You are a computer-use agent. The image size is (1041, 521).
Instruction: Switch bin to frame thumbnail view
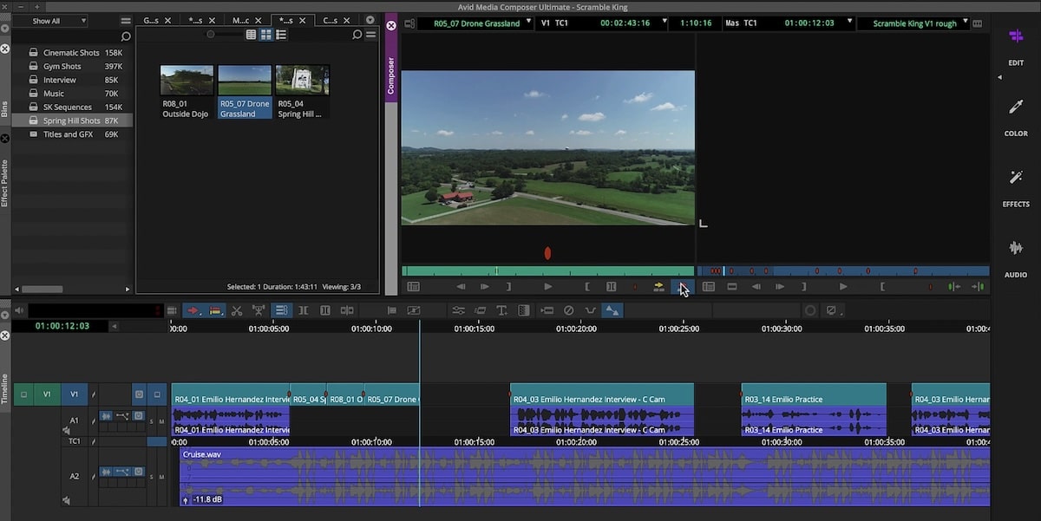[x=266, y=35]
